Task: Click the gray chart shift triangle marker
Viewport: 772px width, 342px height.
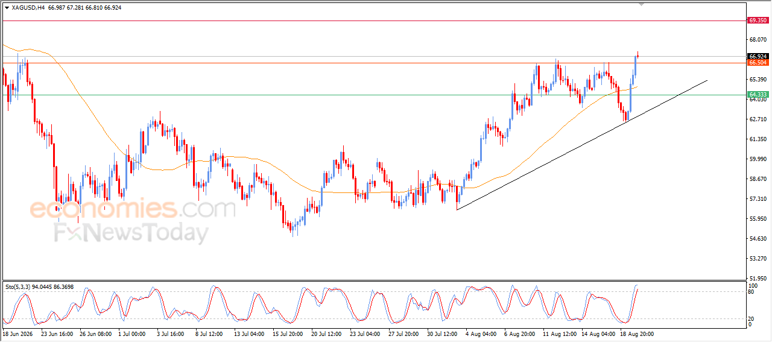Action: [x=642, y=4]
